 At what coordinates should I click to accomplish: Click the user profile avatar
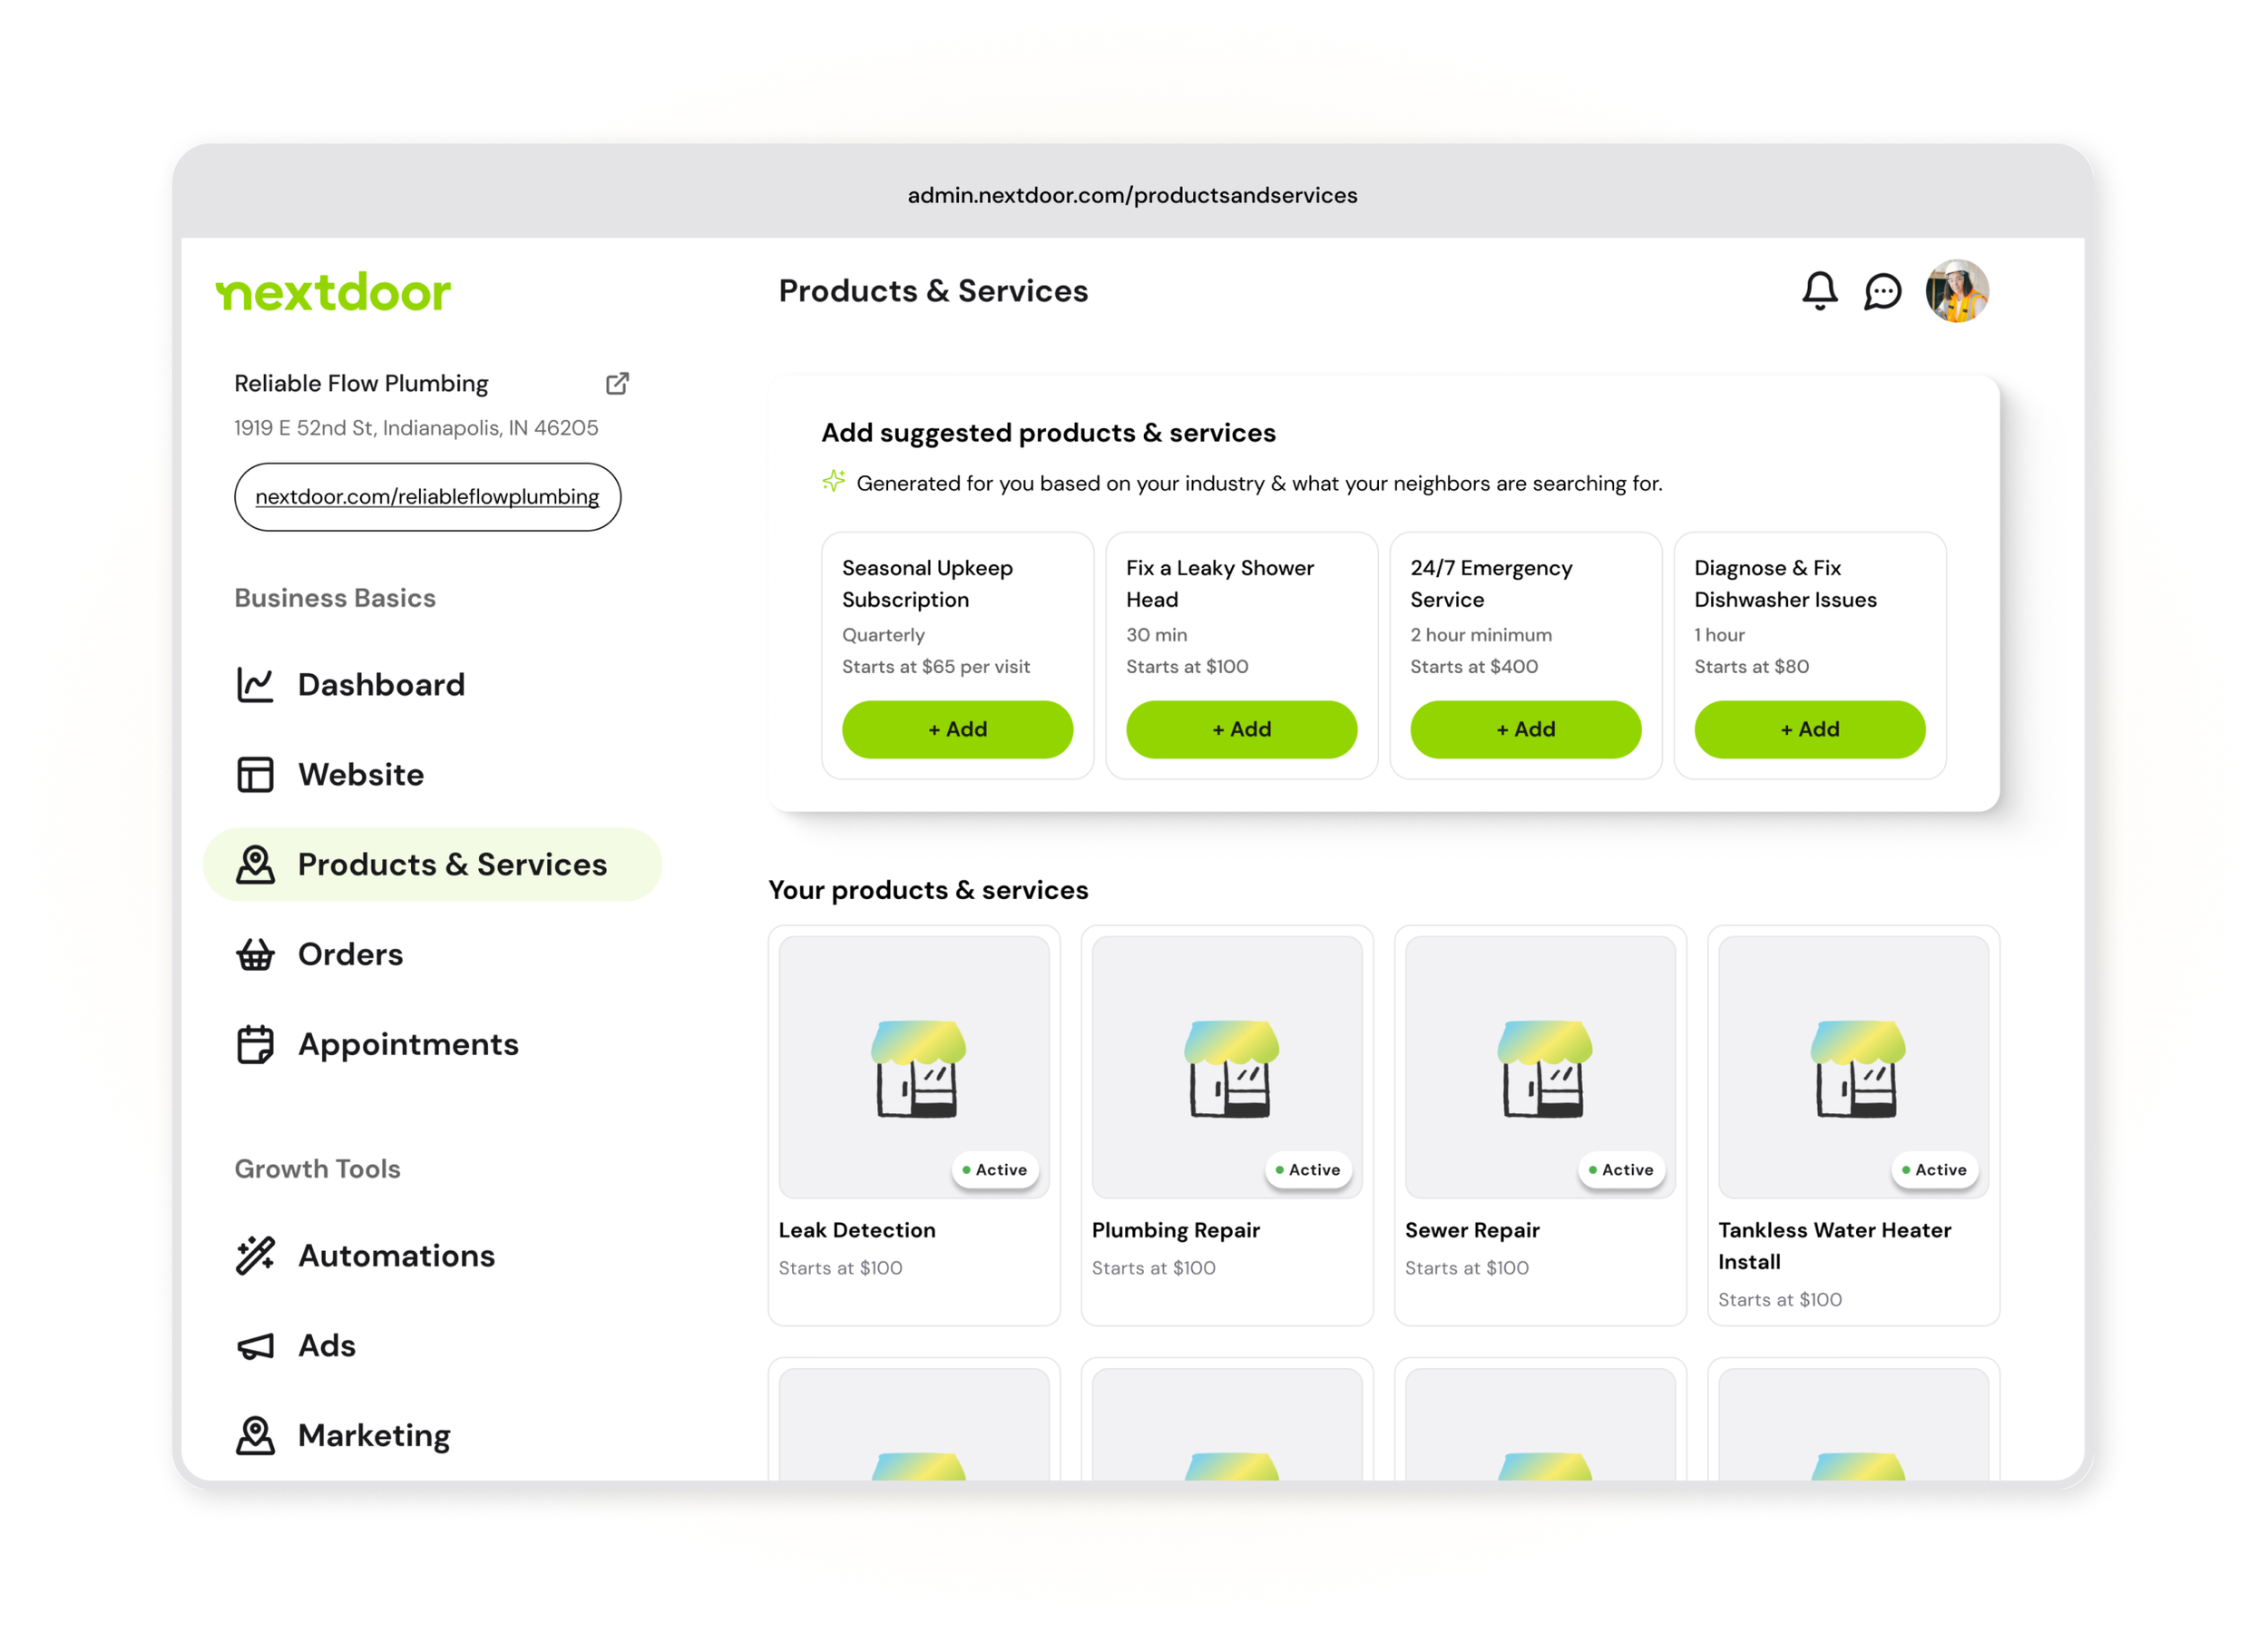click(1956, 291)
